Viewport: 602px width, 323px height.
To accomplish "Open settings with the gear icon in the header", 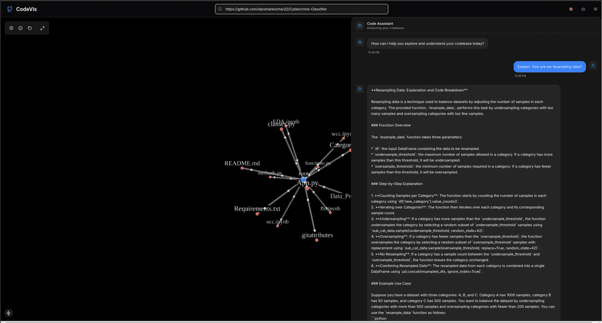I will point(595,9).
